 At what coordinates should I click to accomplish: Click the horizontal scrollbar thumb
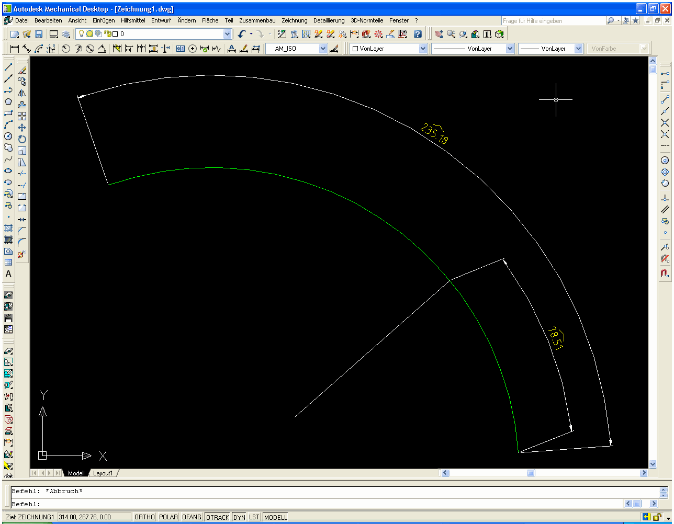531,473
